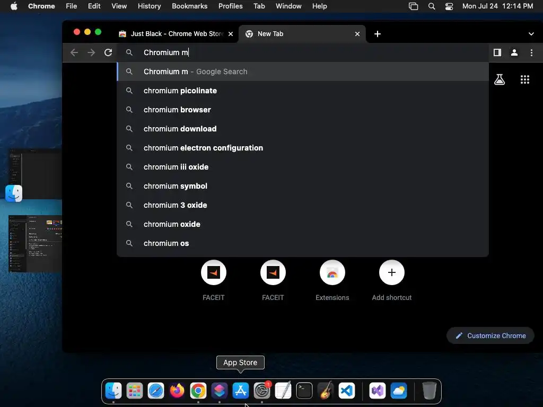Image resolution: width=543 pixels, height=407 pixels.
Task: Toggle Chrome side panel icon
Action: tap(497, 52)
